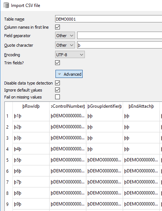Select the þEndAttachþ column header
Image resolution: width=162 pixels, height=211 pixels.
[x=141, y=106]
